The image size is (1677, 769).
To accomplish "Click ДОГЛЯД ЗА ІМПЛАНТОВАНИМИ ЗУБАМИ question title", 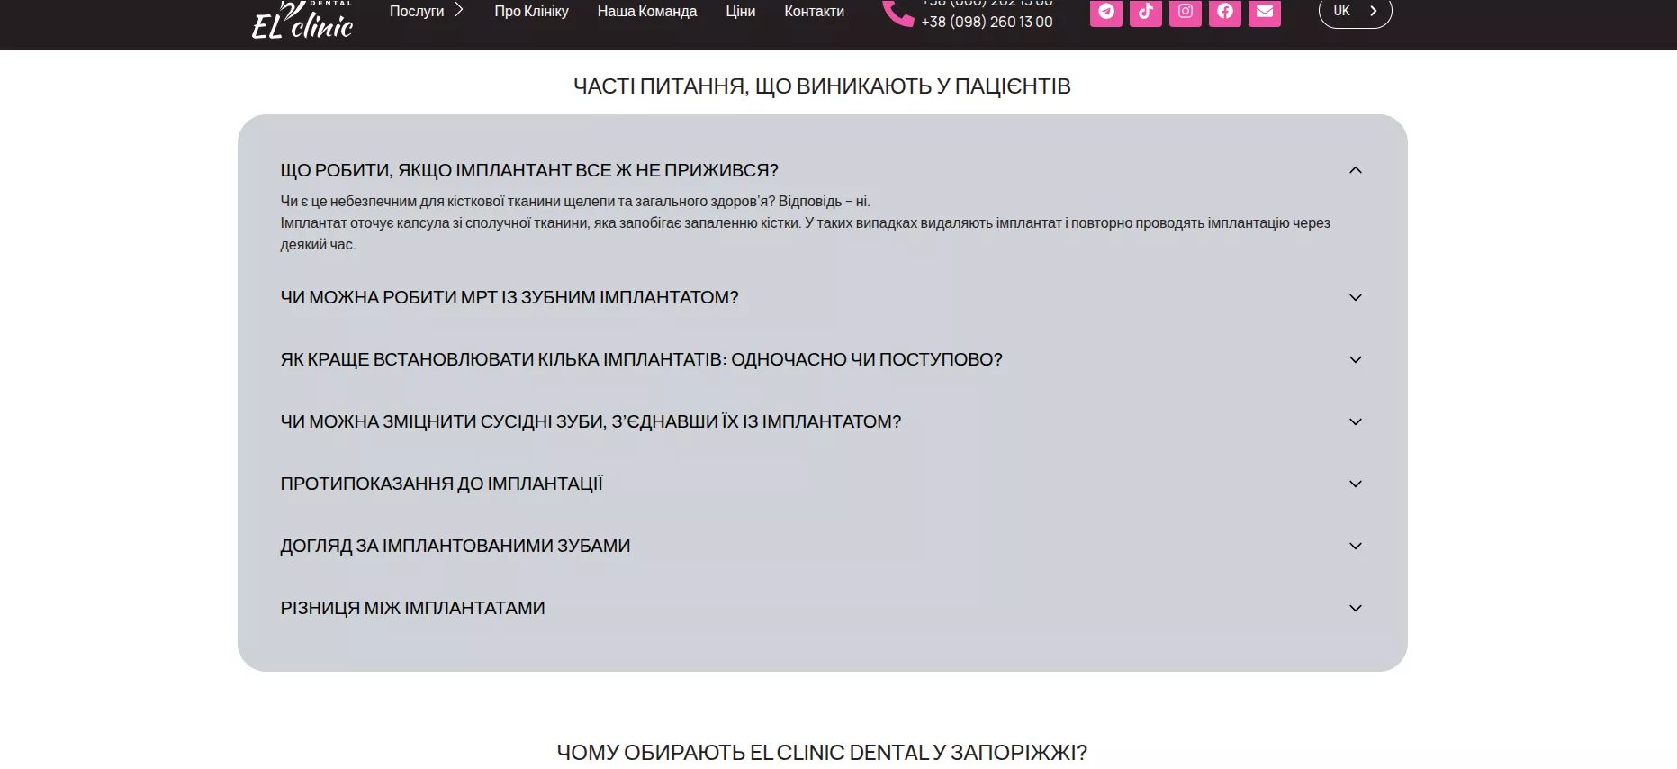I will pos(455,546).
